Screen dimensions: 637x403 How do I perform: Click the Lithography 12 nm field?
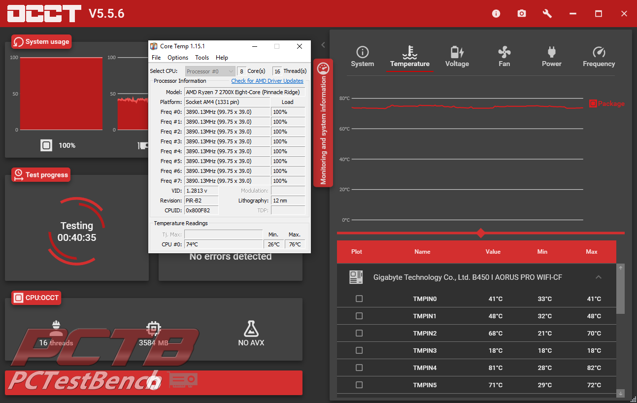[288, 201]
